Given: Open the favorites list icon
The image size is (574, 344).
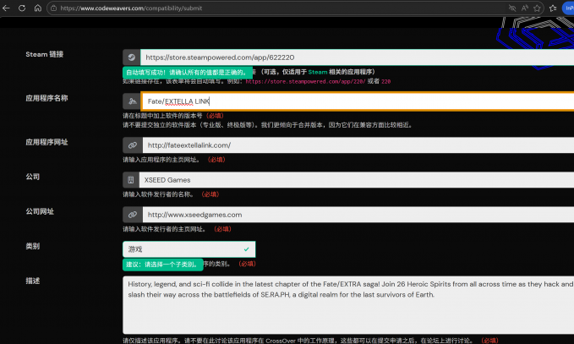Looking at the screenshot, I should [x=553, y=8].
